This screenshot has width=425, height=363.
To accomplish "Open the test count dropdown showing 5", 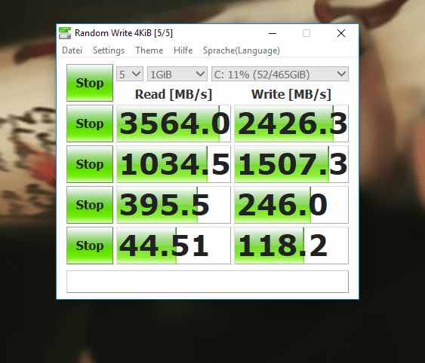I will point(130,74).
